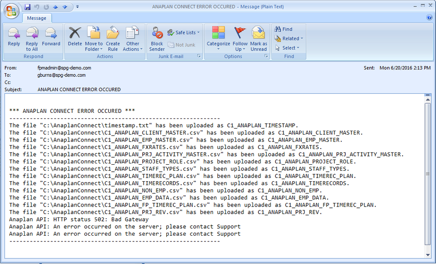The height and width of the screenshot is (264, 436).
Task: Minimize the message window
Action: coord(415,6)
